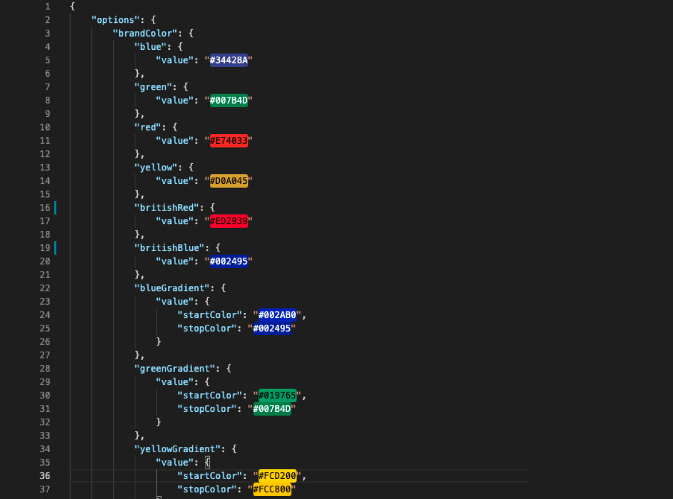Click the "britishBlue" key name
Viewport: 673px width, 499px height.
[169, 248]
